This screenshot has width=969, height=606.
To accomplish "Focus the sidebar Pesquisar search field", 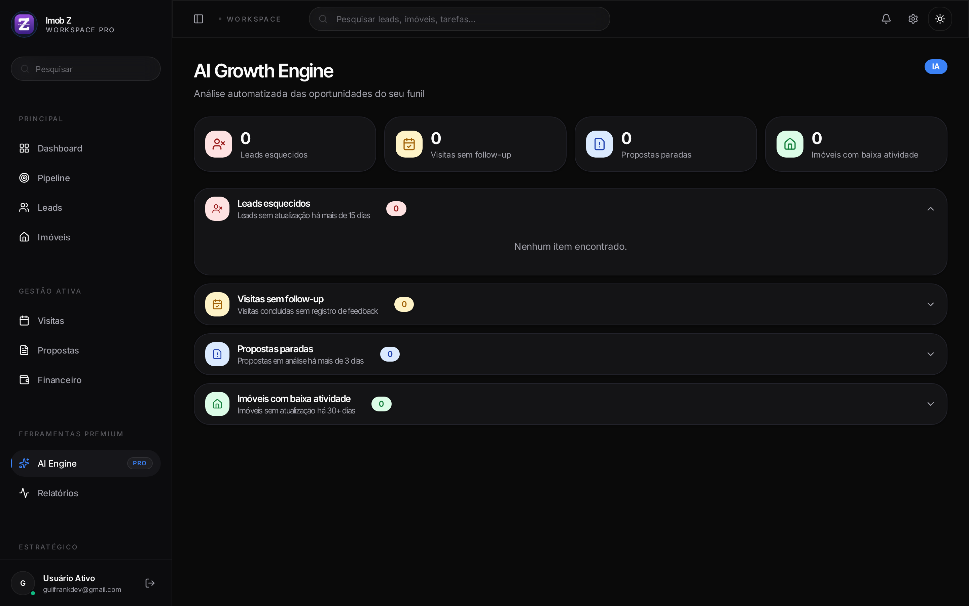I will (86, 69).
